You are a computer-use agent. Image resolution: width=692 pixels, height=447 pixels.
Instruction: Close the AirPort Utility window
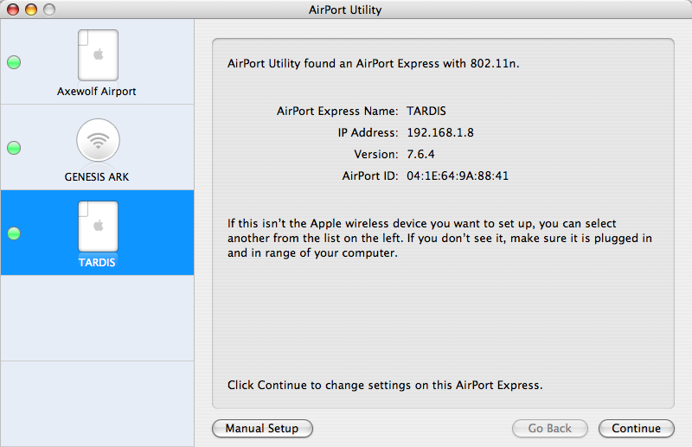point(13,10)
